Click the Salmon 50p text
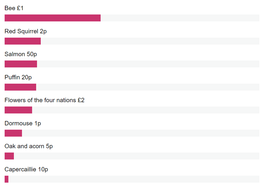Viewport: 266px width, 189px height. 21,54
